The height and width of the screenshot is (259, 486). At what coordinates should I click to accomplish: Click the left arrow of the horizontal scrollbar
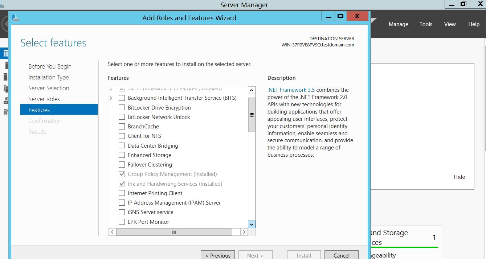coord(112,232)
